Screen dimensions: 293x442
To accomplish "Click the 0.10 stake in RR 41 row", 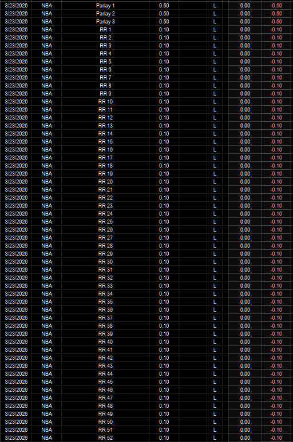I will 164,350.
